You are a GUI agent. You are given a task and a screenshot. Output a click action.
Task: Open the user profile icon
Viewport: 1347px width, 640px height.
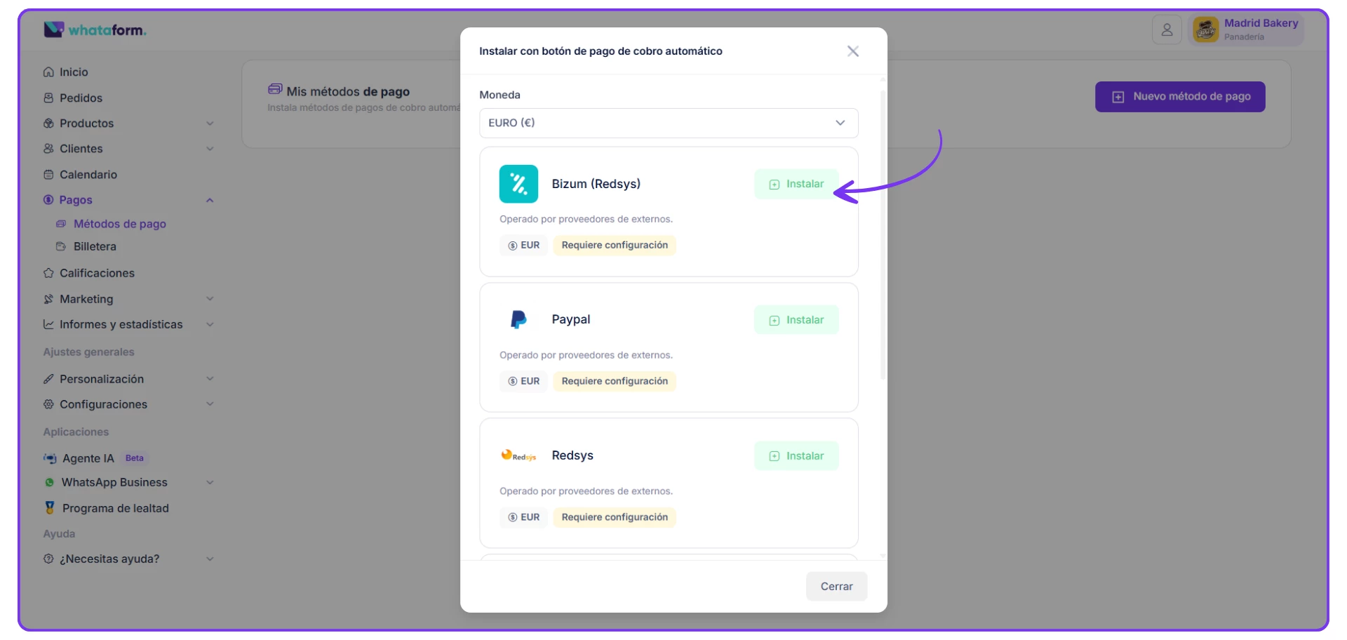pyautogui.click(x=1167, y=30)
